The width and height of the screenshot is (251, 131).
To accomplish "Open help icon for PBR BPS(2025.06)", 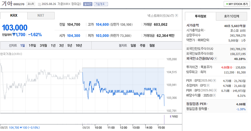I will (x=215, y=90).
